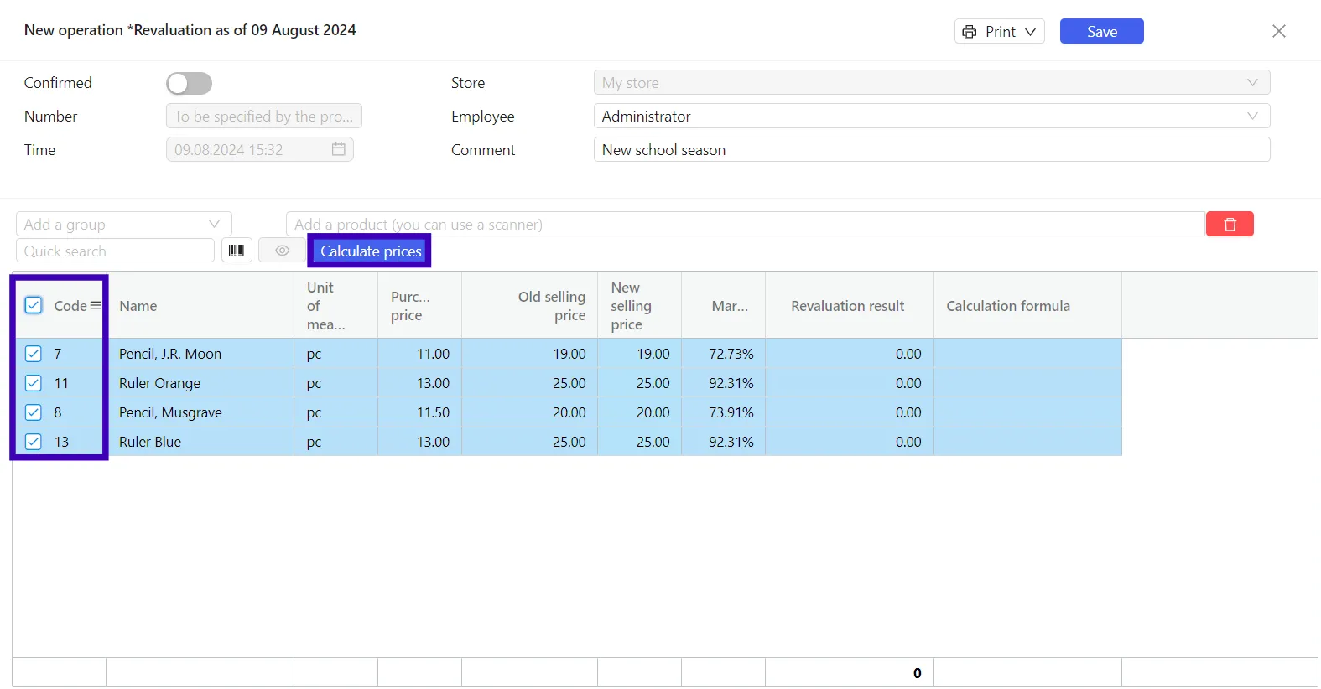Open the Employee dropdown

[x=932, y=116]
